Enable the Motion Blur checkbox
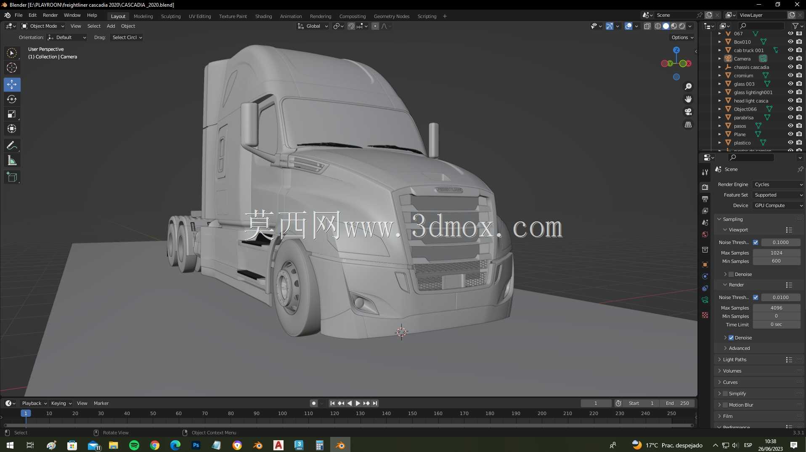The height and width of the screenshot is (452, 806). pos(725,405)
